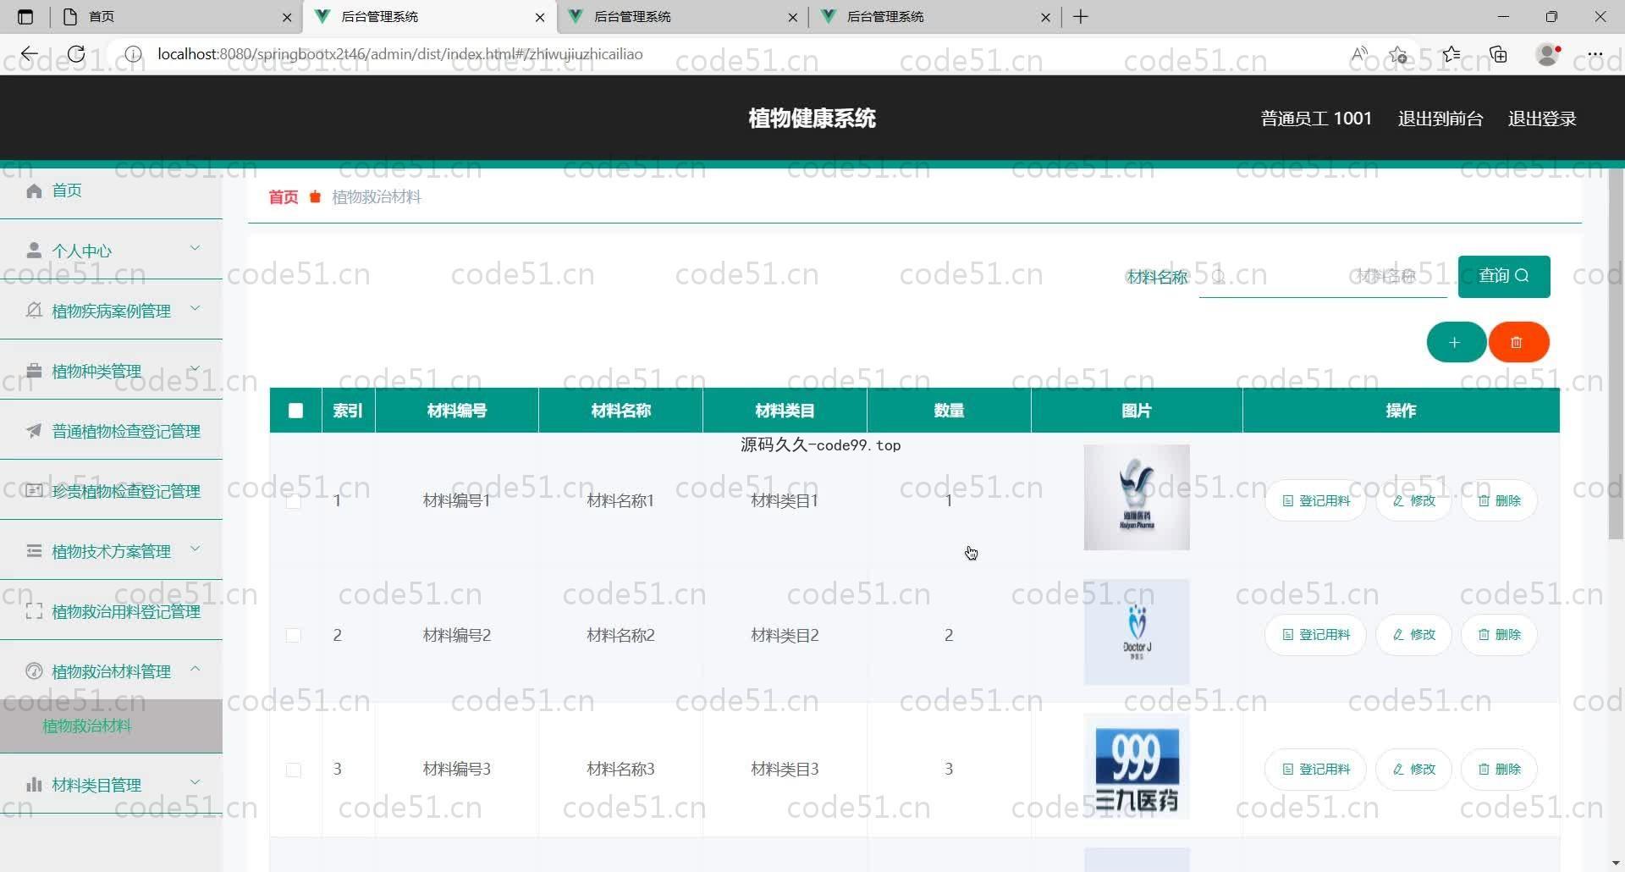Image resolution: width=1625 pixels, height=872 pixels.
Task: Check the checkbox for row 材料编号2
Action: tap(294, 635)
